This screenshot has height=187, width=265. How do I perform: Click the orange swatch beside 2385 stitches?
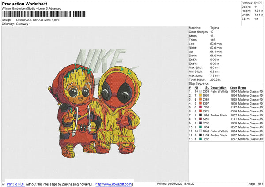(x=201, y=99)
